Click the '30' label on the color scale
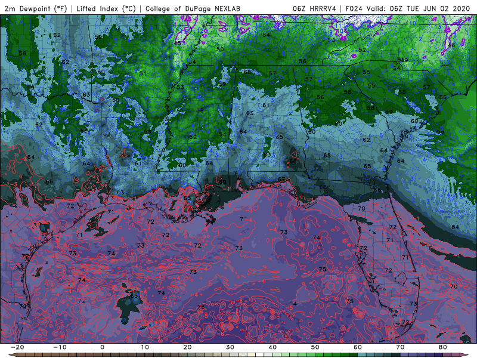This screenshot has height=358, width=477. [x=230, y=347]
